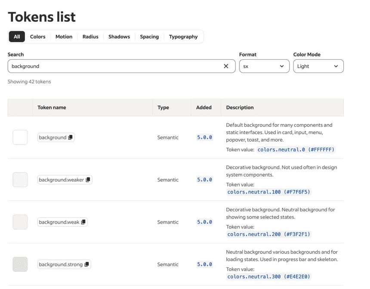Click the background.weaker color swatch
The height and width of the screenshot is (289, 370).
point(20,180)
